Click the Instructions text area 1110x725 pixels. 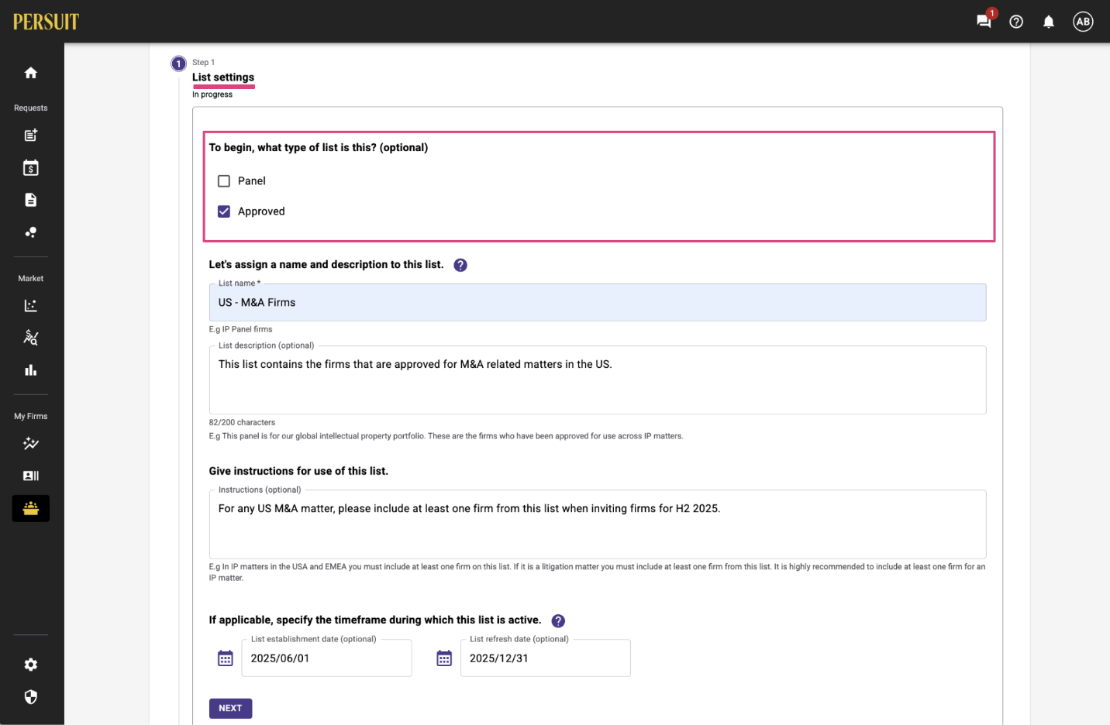coord(598,524)
